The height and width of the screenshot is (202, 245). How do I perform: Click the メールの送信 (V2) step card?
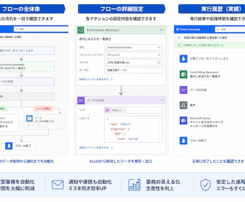pyautogui.click(x=45, y=122)
